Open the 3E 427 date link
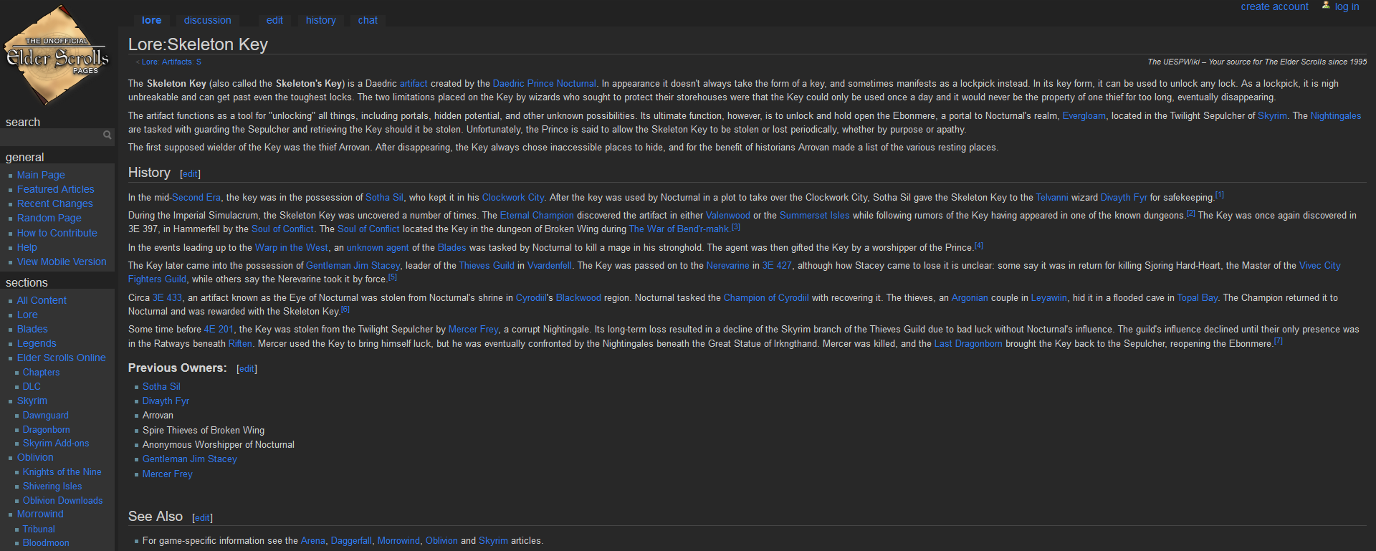1376x551 pixels. point(777,266)
